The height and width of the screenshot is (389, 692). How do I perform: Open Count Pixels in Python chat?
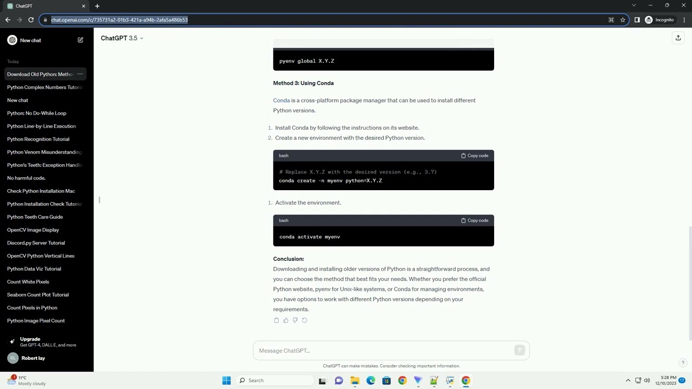[x=46, y=307]
